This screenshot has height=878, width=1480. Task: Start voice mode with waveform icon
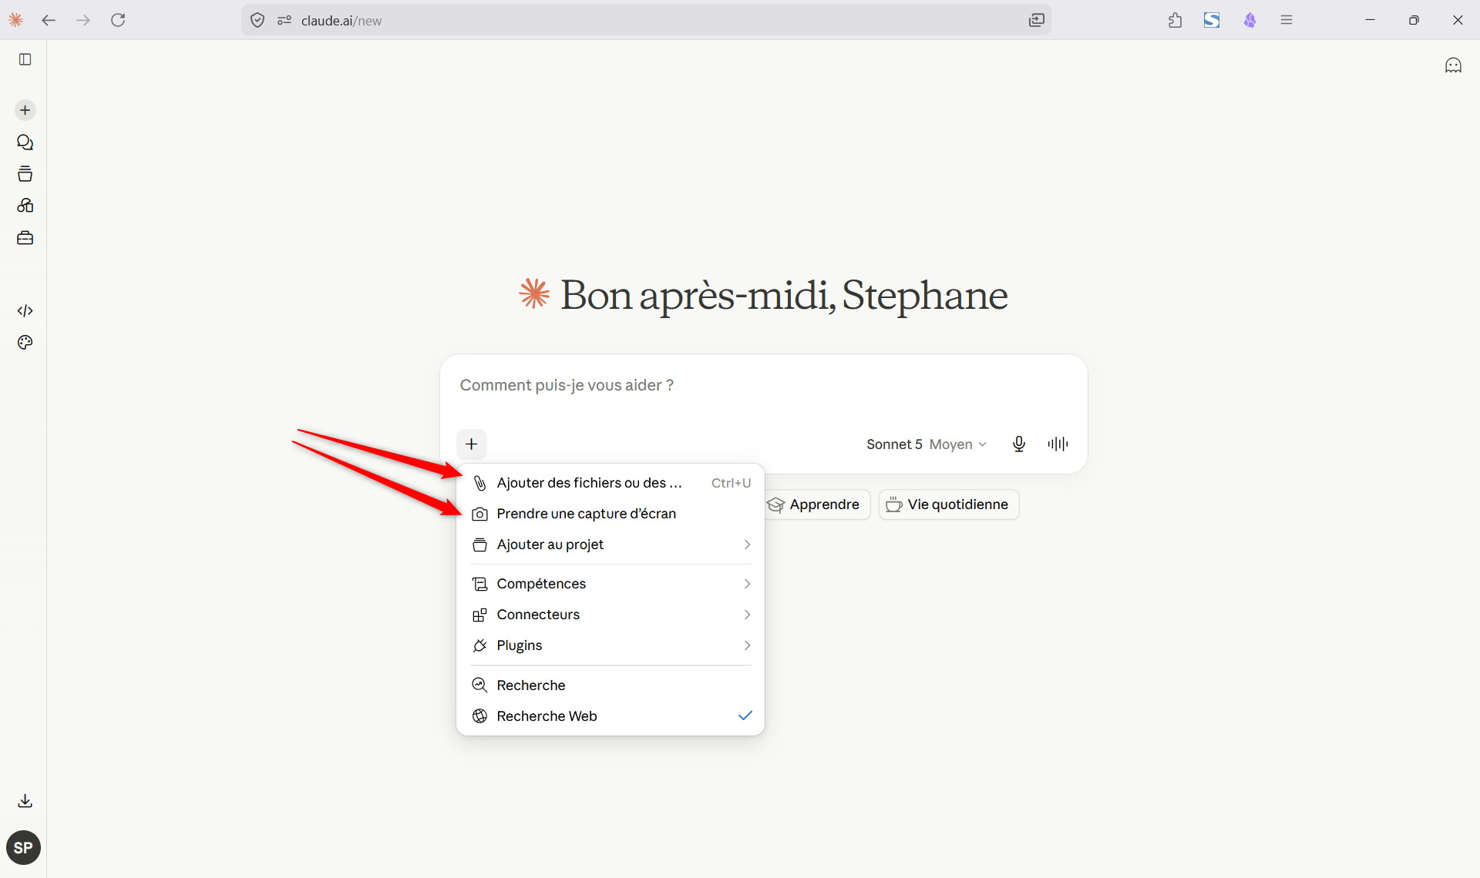1058,444
